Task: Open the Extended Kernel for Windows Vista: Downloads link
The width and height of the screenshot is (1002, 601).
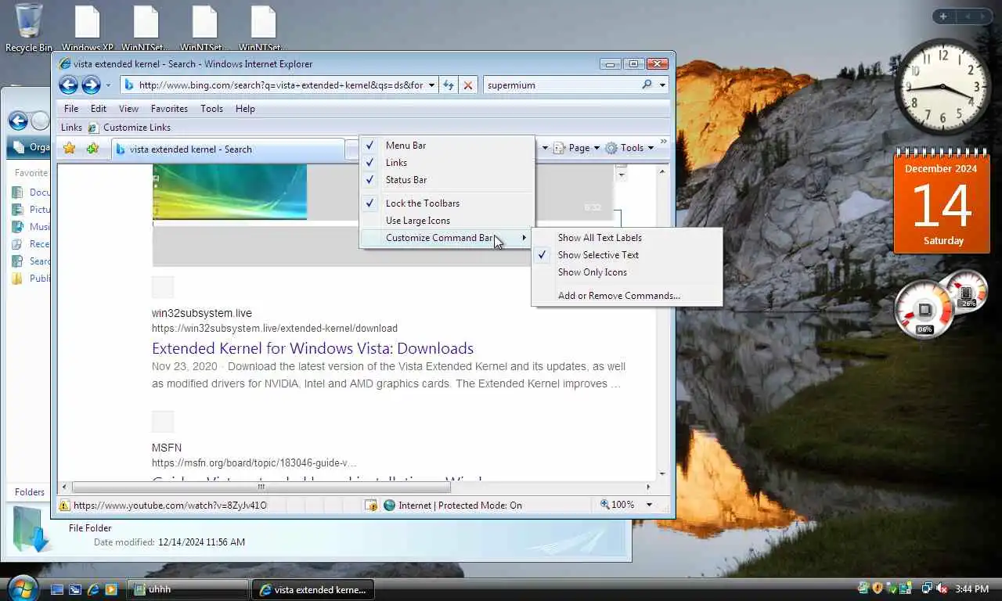Action: click(312, 348)
